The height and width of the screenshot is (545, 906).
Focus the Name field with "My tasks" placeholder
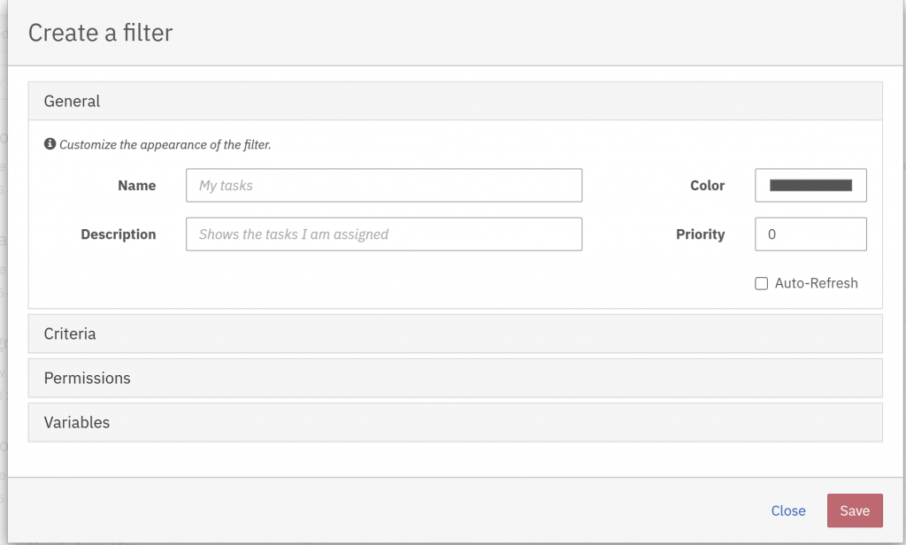tap(384, 186)
